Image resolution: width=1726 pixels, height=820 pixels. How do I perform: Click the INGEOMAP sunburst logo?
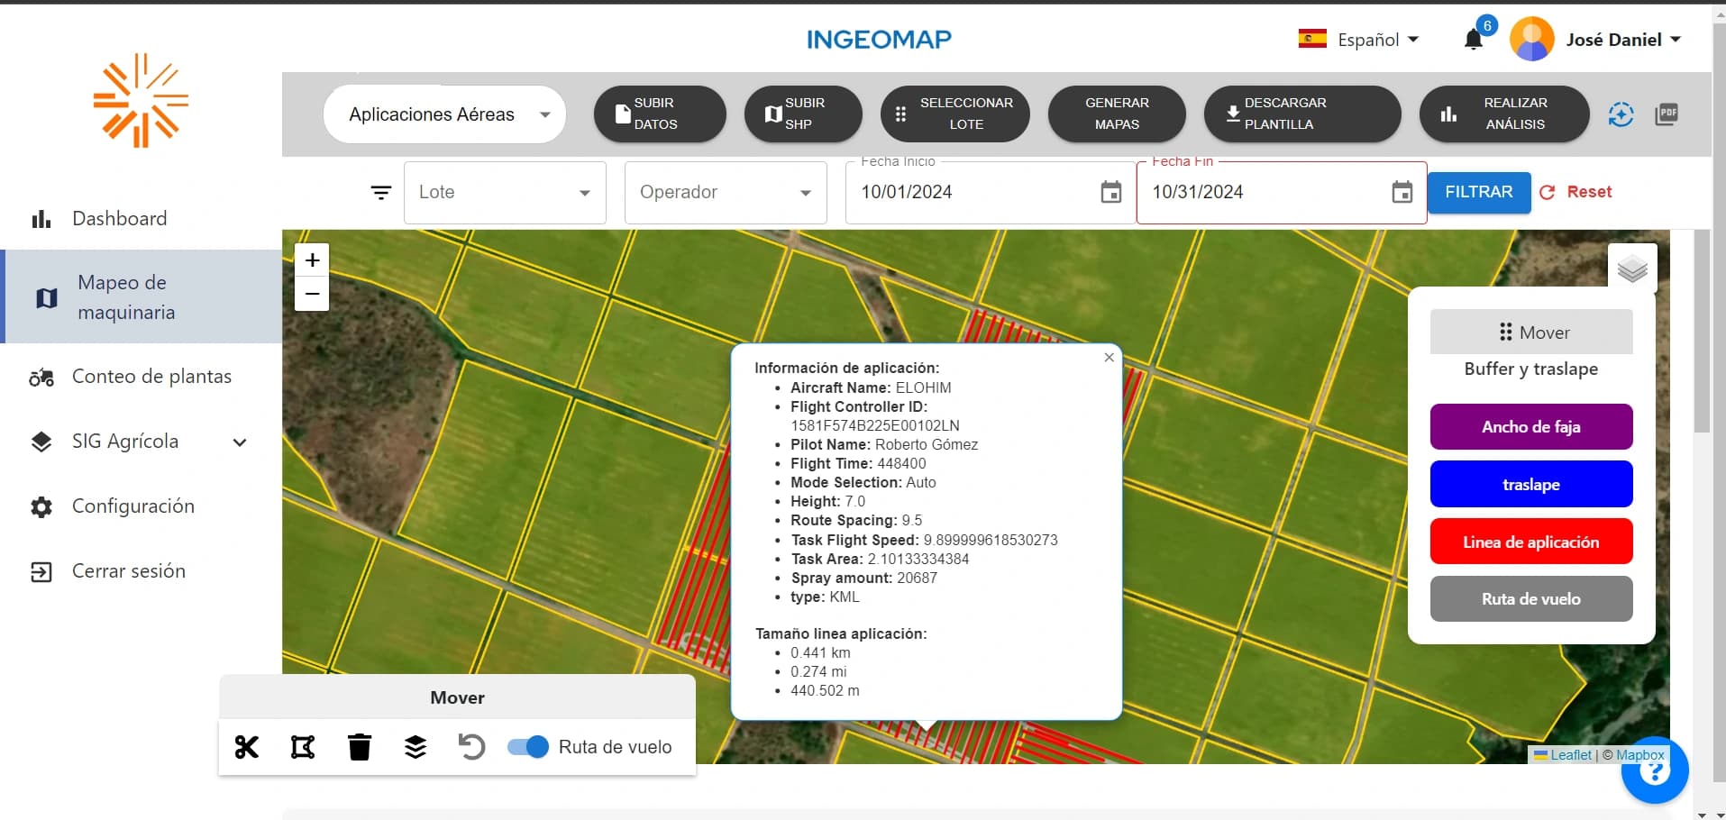click(x=142, y=100)
